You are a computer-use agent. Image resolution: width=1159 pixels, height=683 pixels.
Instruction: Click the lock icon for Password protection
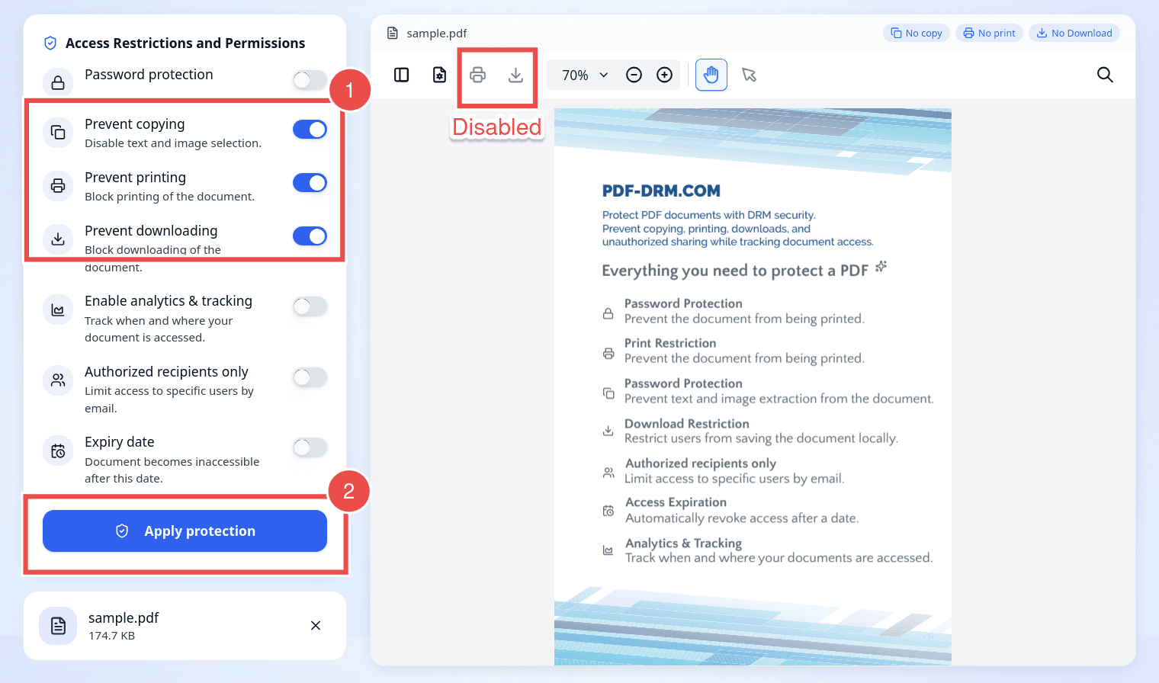[58, 82]
